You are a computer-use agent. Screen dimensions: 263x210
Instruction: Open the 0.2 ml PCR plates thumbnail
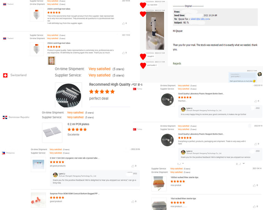[52, 133]
